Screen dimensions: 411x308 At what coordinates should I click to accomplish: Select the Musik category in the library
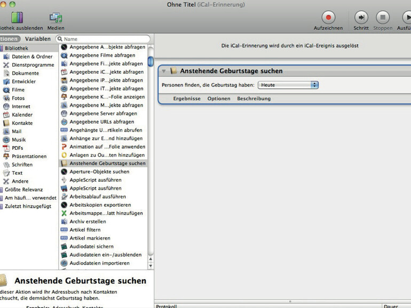click(19, 140)
